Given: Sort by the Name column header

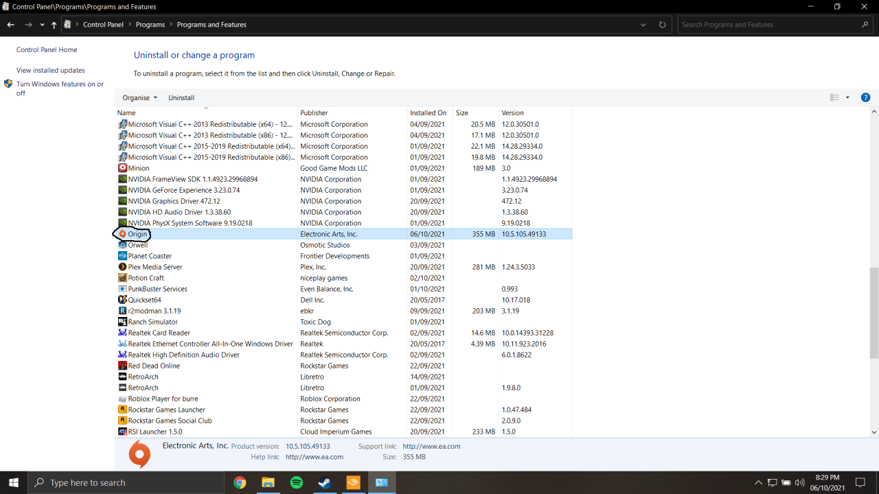Looking at the screenshot, I should click(206, 113).
